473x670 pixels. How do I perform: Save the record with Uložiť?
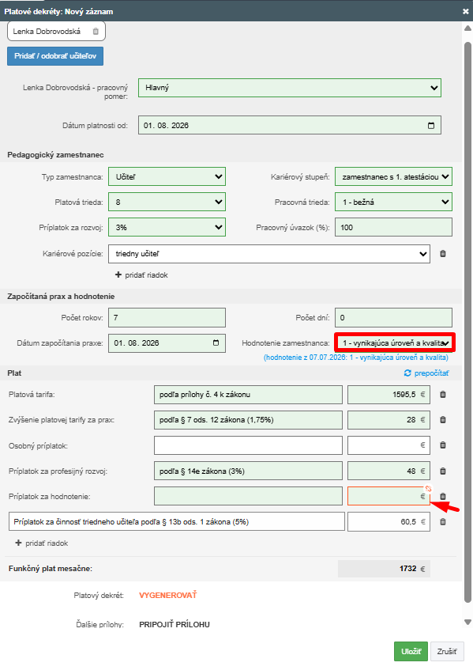tap(411, 651)
